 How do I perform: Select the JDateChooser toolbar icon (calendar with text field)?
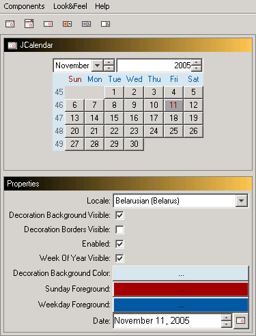coord(29,24)
